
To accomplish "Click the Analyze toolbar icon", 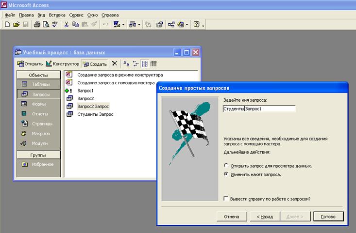I will [133, 24].
